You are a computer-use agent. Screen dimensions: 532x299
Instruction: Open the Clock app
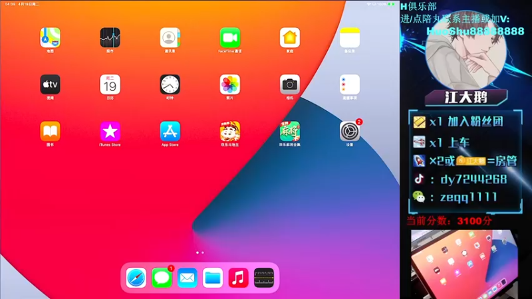pyautogui.click(x=170, y=84)
